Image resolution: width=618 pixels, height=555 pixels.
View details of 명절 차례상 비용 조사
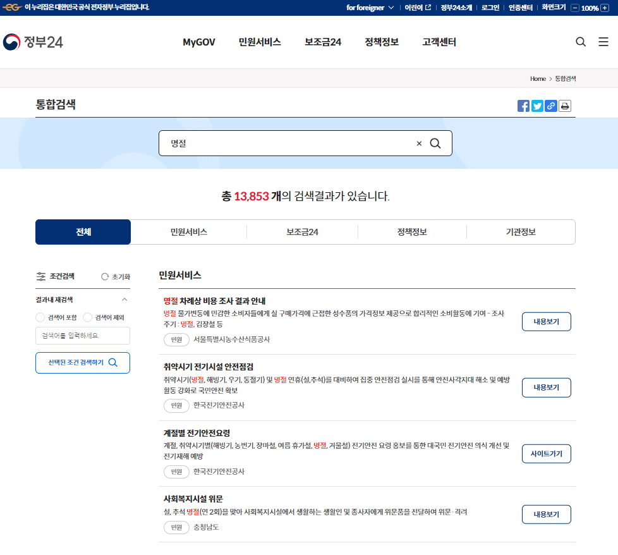click(546, 321)
